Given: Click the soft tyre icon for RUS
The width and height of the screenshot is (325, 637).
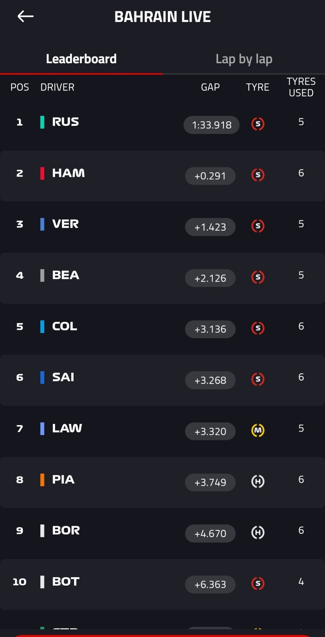Looking at the screenshot, I should point(258,124).
